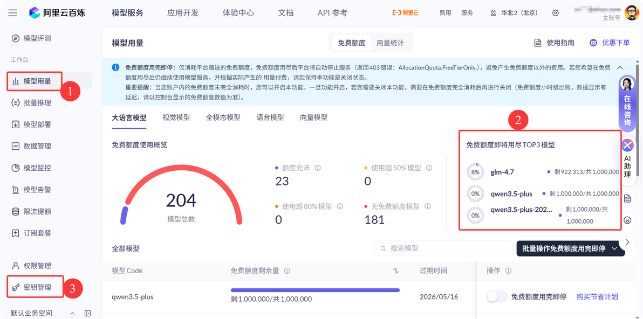Click the 模型告警 alarm icon
Screen dimensions: 643x319
pos(16,190)
